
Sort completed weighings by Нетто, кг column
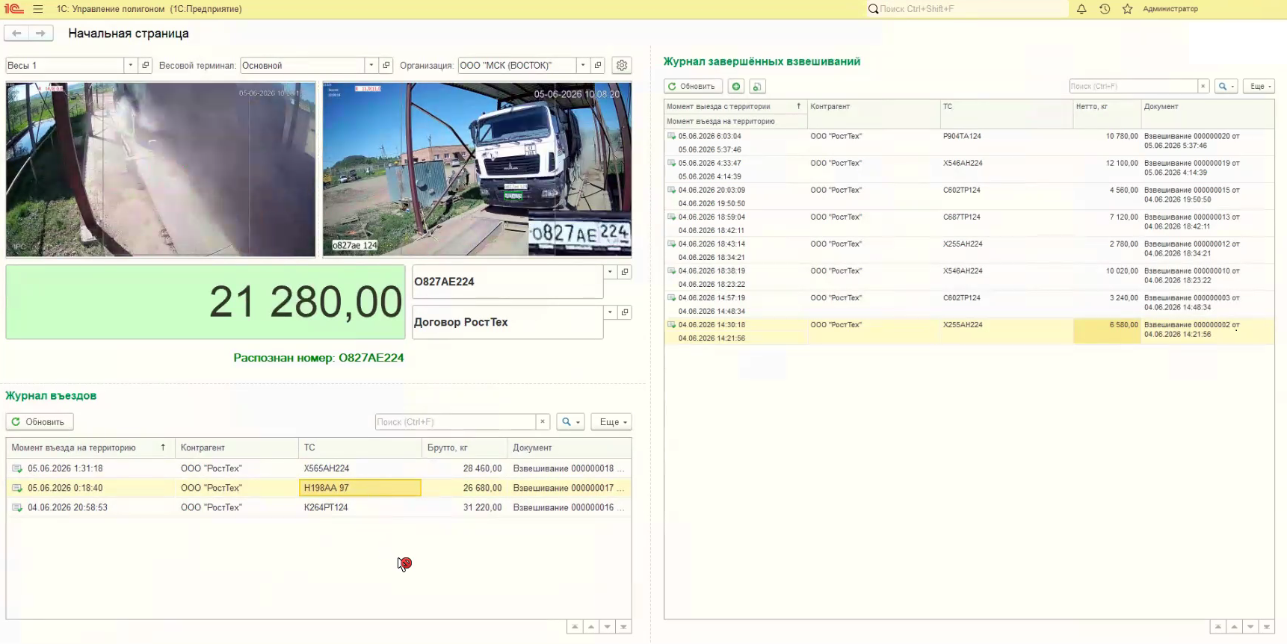click(x=1107, y=107)
